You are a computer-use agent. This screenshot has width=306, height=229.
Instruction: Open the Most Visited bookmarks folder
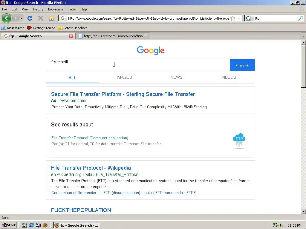click(x=13, y=28)
